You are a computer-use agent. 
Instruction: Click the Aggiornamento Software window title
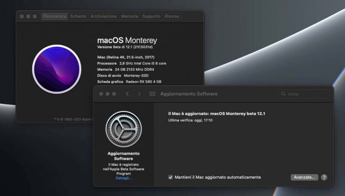point(189,94)
